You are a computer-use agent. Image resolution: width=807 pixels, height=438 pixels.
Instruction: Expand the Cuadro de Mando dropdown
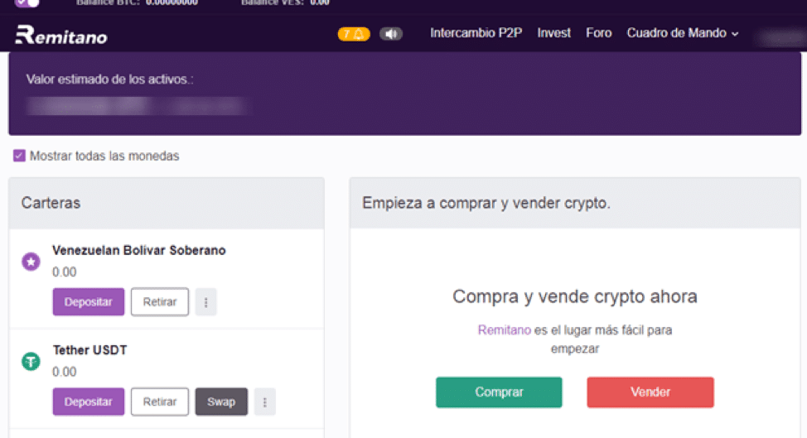pos(683,33)
